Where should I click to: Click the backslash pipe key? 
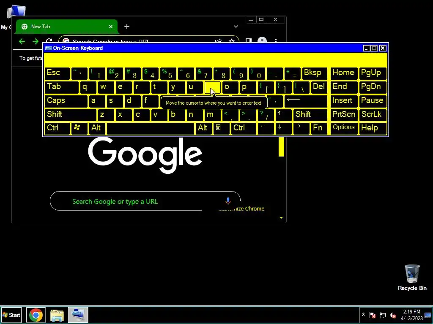(x=301, y=87)
